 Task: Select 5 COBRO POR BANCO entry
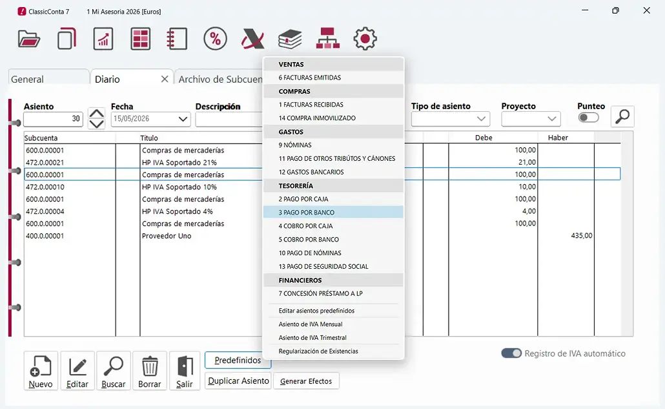pos(333,240)
